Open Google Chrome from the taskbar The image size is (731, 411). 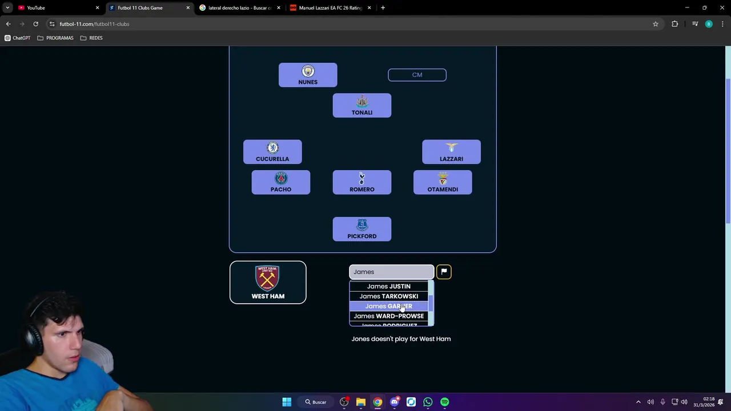[x=377, y=402]
